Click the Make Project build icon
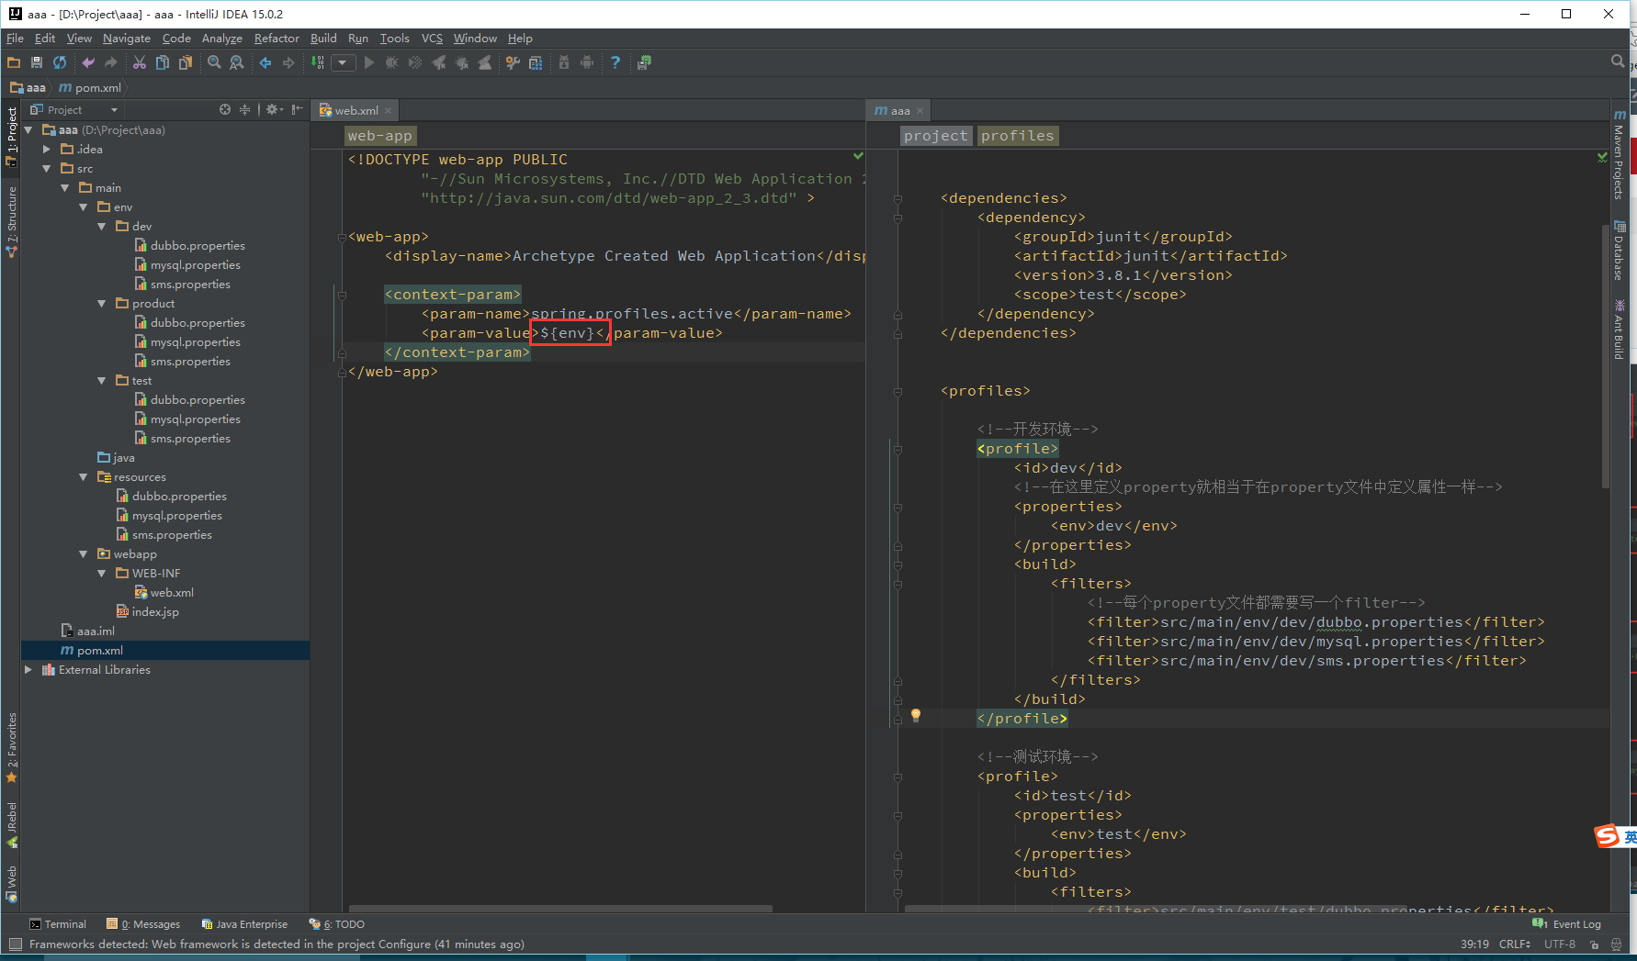 click(x=318, y=62)
